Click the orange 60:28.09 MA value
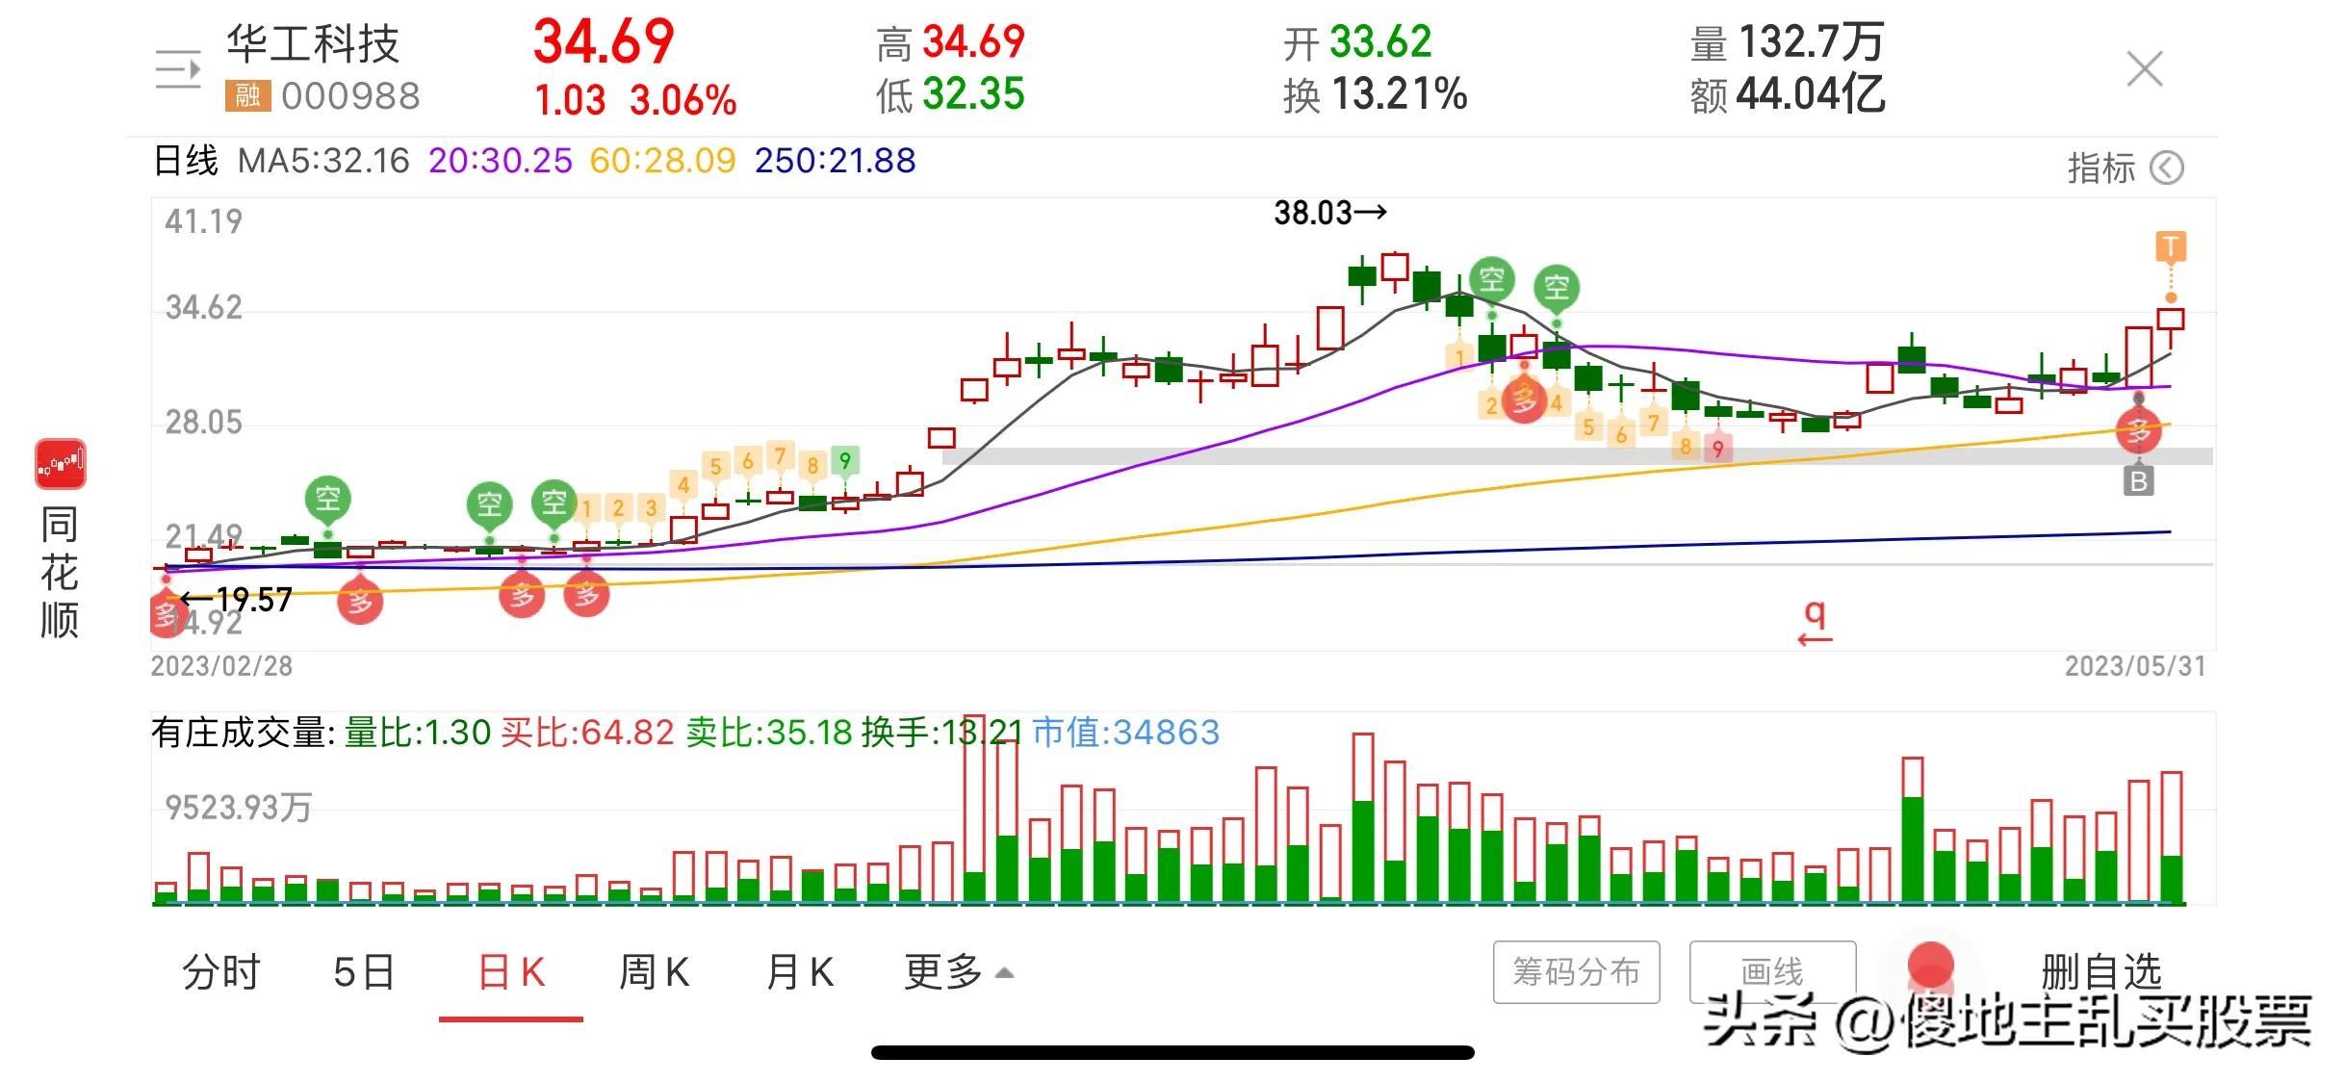The height and width of the screenshot is (1083, 2345). pos(662,161)
